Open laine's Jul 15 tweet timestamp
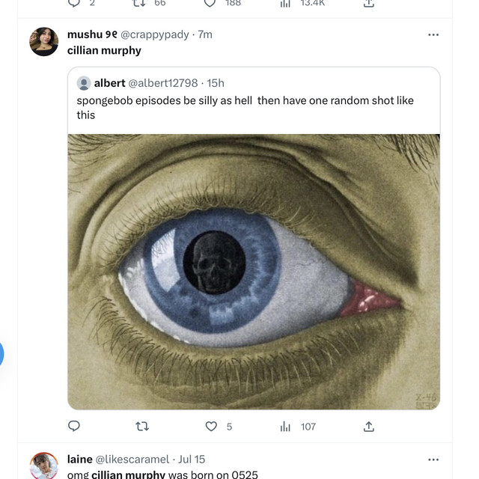This screenshot has width=479, height=479. (x=192, y=459)
